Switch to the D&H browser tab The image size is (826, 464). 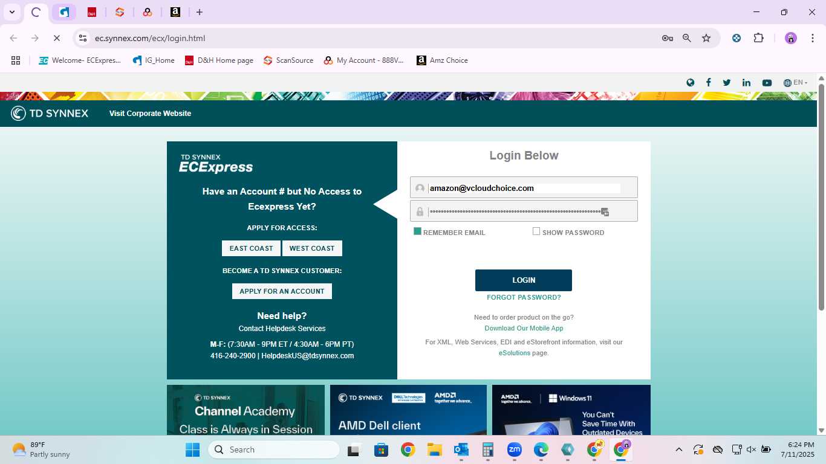pyautogui.click(x=92, y=12)
